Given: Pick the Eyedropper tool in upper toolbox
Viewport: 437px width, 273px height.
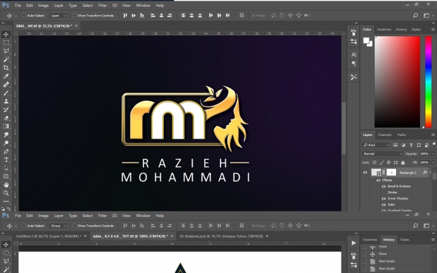Looking at the screenshot, I should [x=6, y=76].
